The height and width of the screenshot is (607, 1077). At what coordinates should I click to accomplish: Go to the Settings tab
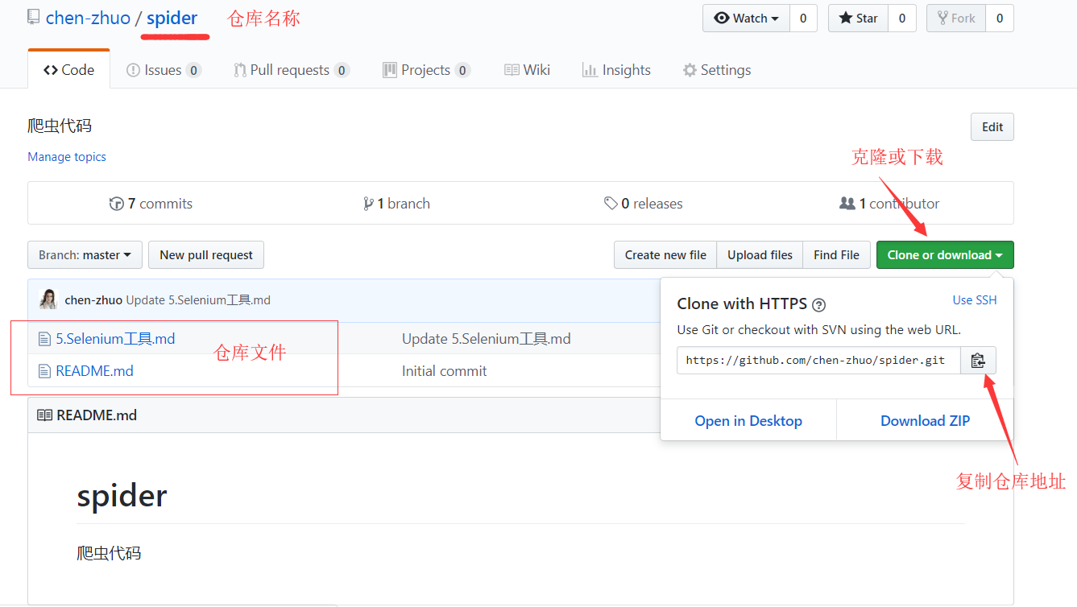[717, 70]
